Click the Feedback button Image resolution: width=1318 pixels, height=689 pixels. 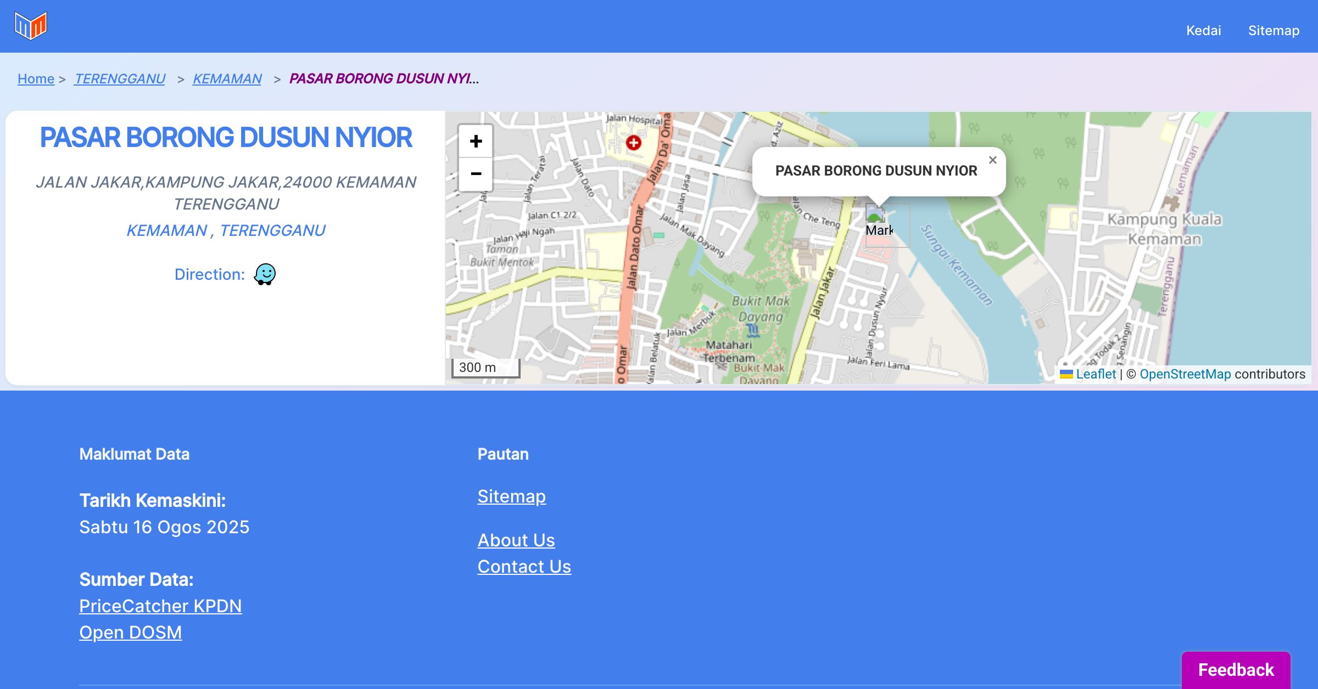[1236, 670]
